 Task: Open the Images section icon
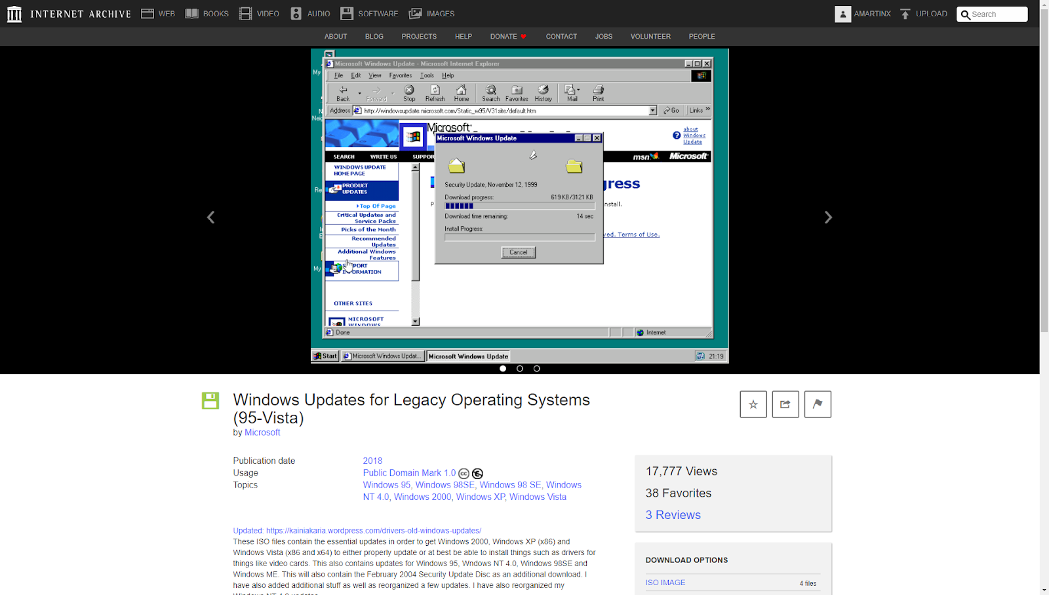point(415,14)
